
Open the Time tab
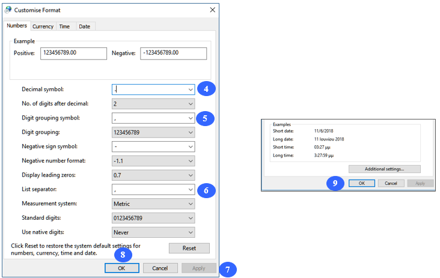coord(64,26)
